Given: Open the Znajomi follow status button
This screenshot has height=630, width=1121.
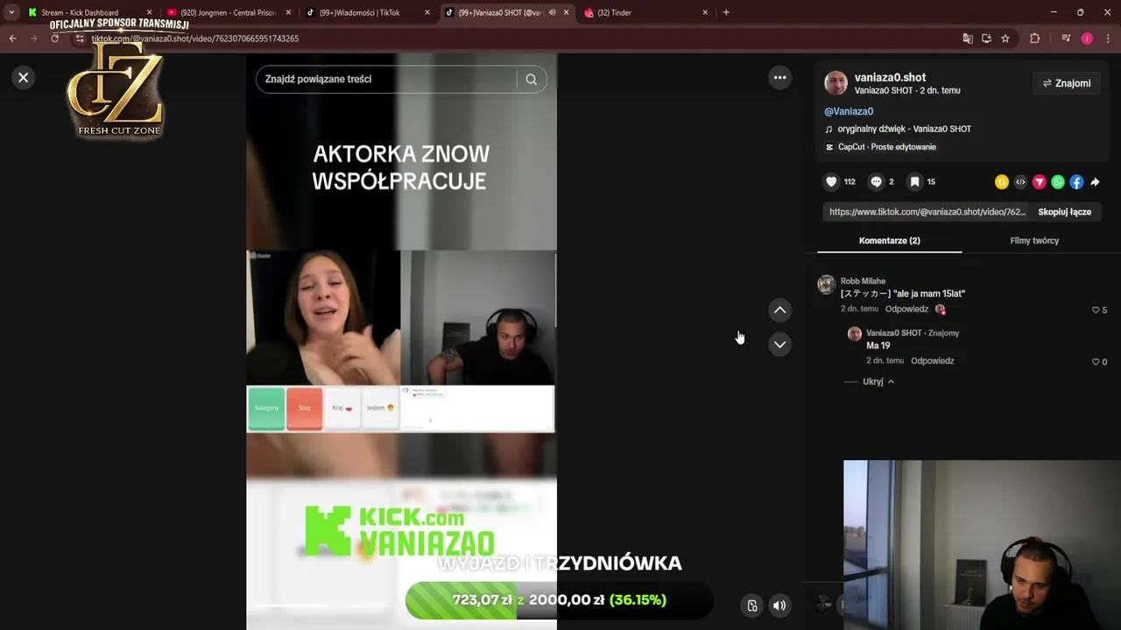Looking at the screenshot, I should point(1066,83).
